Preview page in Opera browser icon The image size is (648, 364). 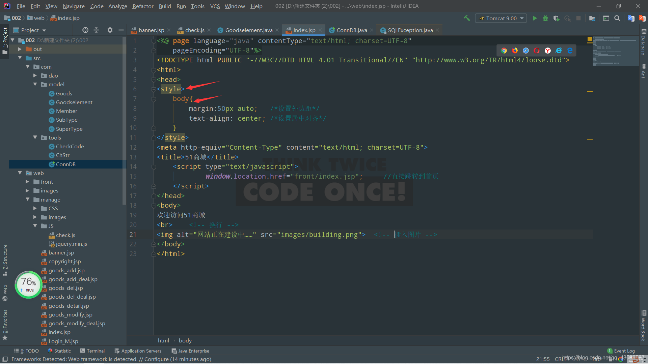537,51
